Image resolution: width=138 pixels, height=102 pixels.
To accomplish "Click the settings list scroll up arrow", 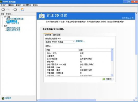I will tap(112, 49).
